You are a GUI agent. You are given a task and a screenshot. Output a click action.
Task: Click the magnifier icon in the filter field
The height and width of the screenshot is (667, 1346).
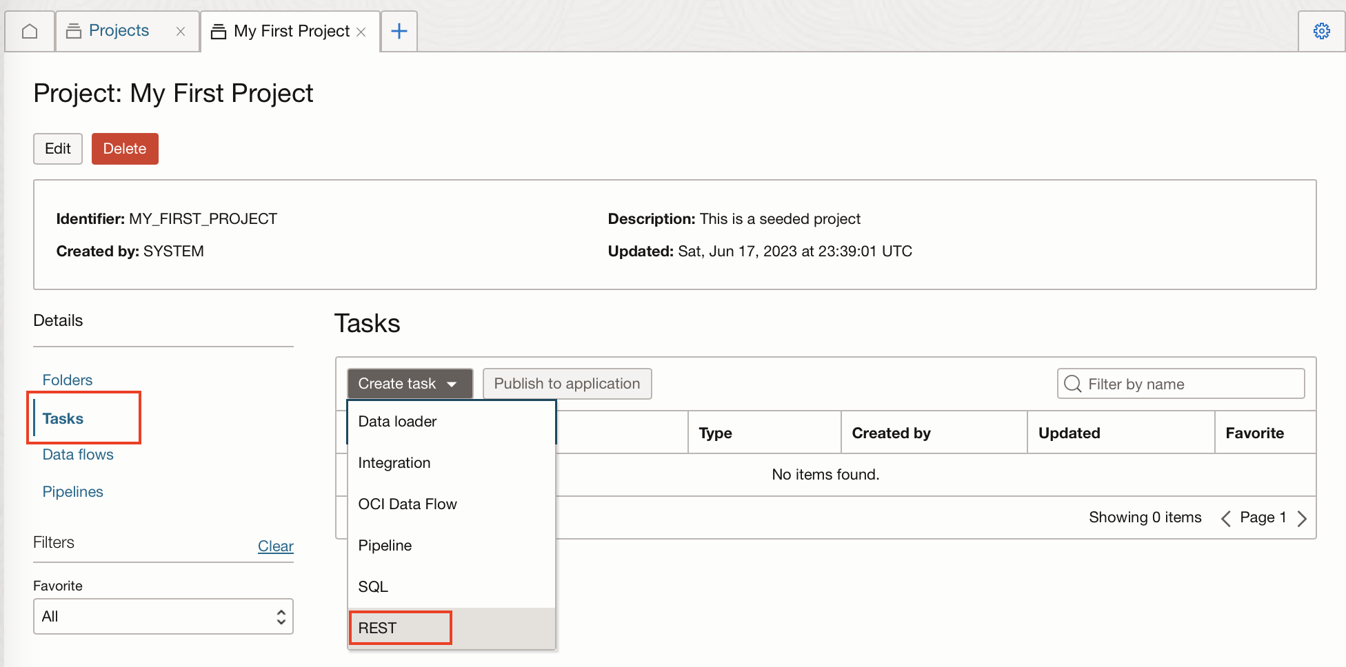(1073, 384)
